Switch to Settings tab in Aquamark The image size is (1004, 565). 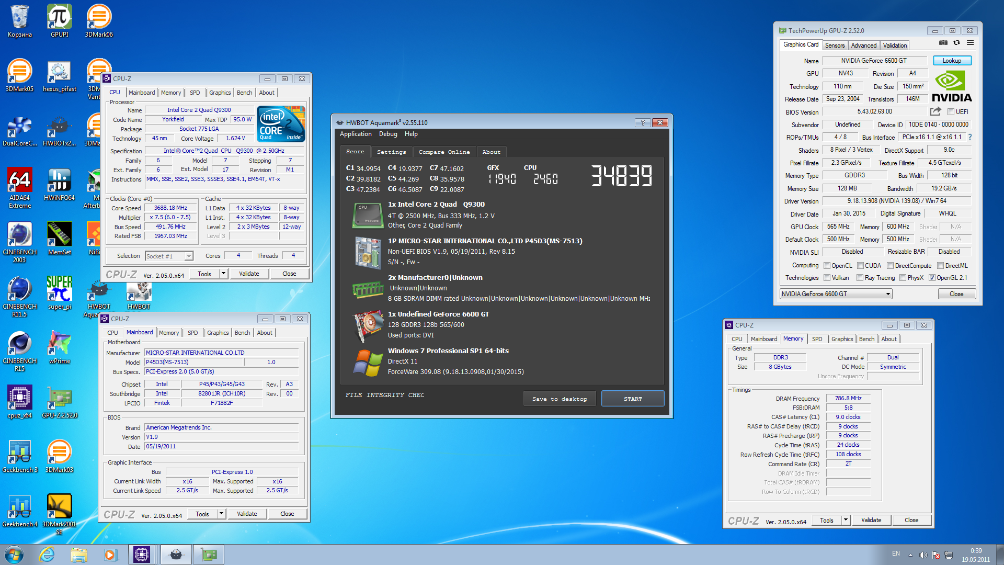[391, 152]
